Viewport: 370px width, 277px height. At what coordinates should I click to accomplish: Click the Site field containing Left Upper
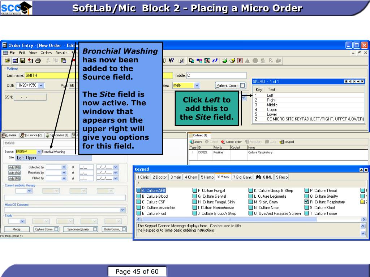(x=53, y=158)
